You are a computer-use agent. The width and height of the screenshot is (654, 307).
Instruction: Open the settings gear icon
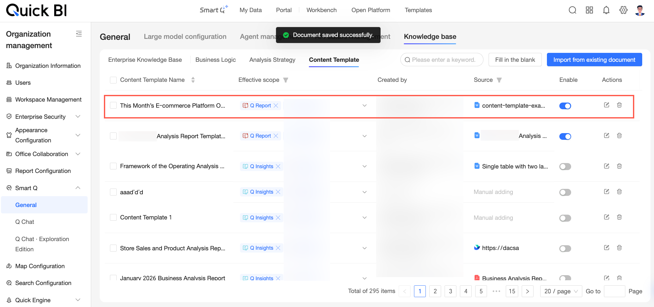coord(623,10)
